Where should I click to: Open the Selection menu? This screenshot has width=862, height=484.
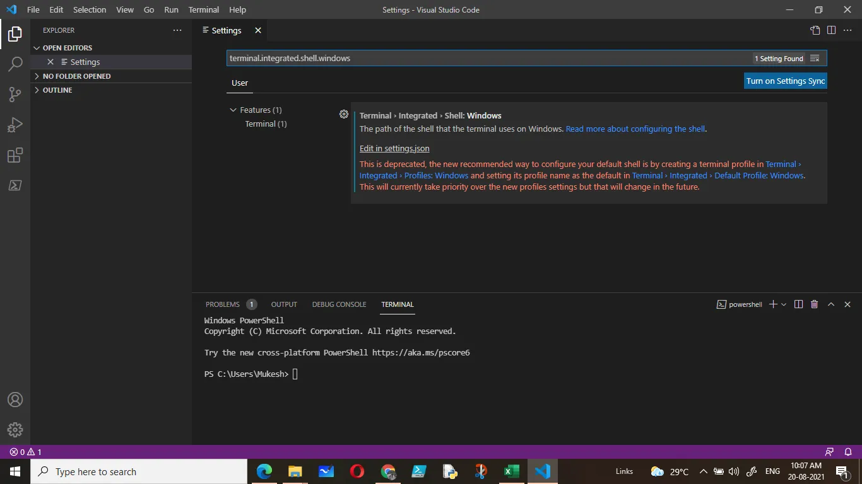click(90, 10)
